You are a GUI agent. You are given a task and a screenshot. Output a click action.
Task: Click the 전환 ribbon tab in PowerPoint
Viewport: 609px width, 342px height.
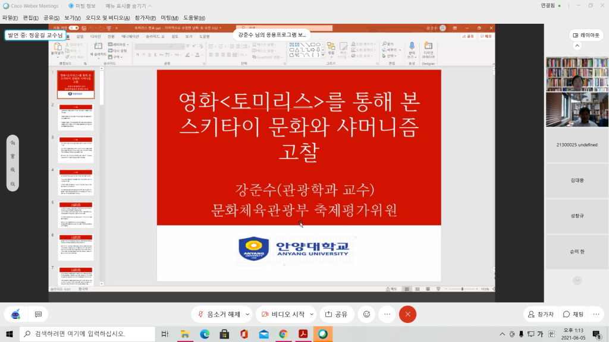(x=111, y=36)
